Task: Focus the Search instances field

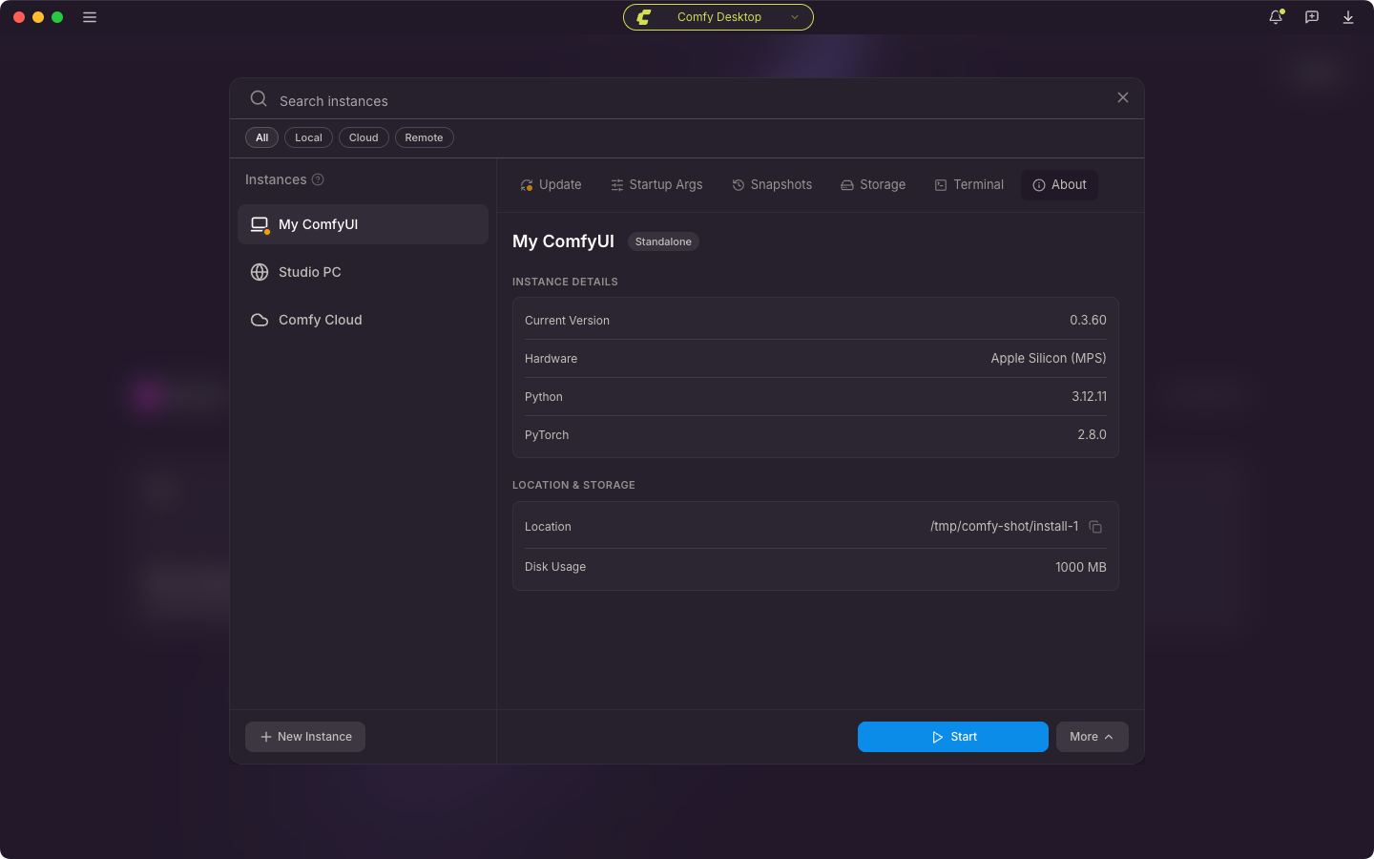Action: (x=692, y=100)
